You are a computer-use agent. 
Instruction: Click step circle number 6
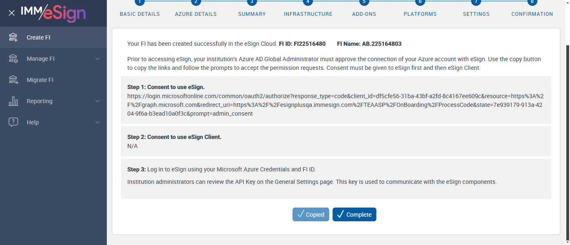pyautogui.click(x=420, y=2)
